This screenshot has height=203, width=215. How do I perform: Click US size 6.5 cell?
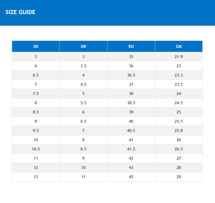click(36, 75)
